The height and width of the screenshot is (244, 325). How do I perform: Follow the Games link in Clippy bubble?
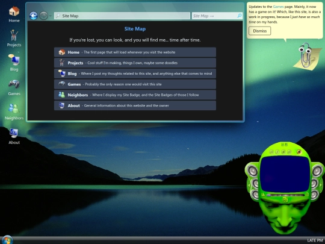278,7
